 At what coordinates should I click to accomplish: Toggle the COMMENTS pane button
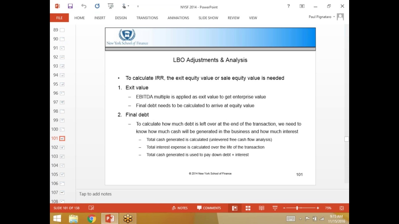209,208
